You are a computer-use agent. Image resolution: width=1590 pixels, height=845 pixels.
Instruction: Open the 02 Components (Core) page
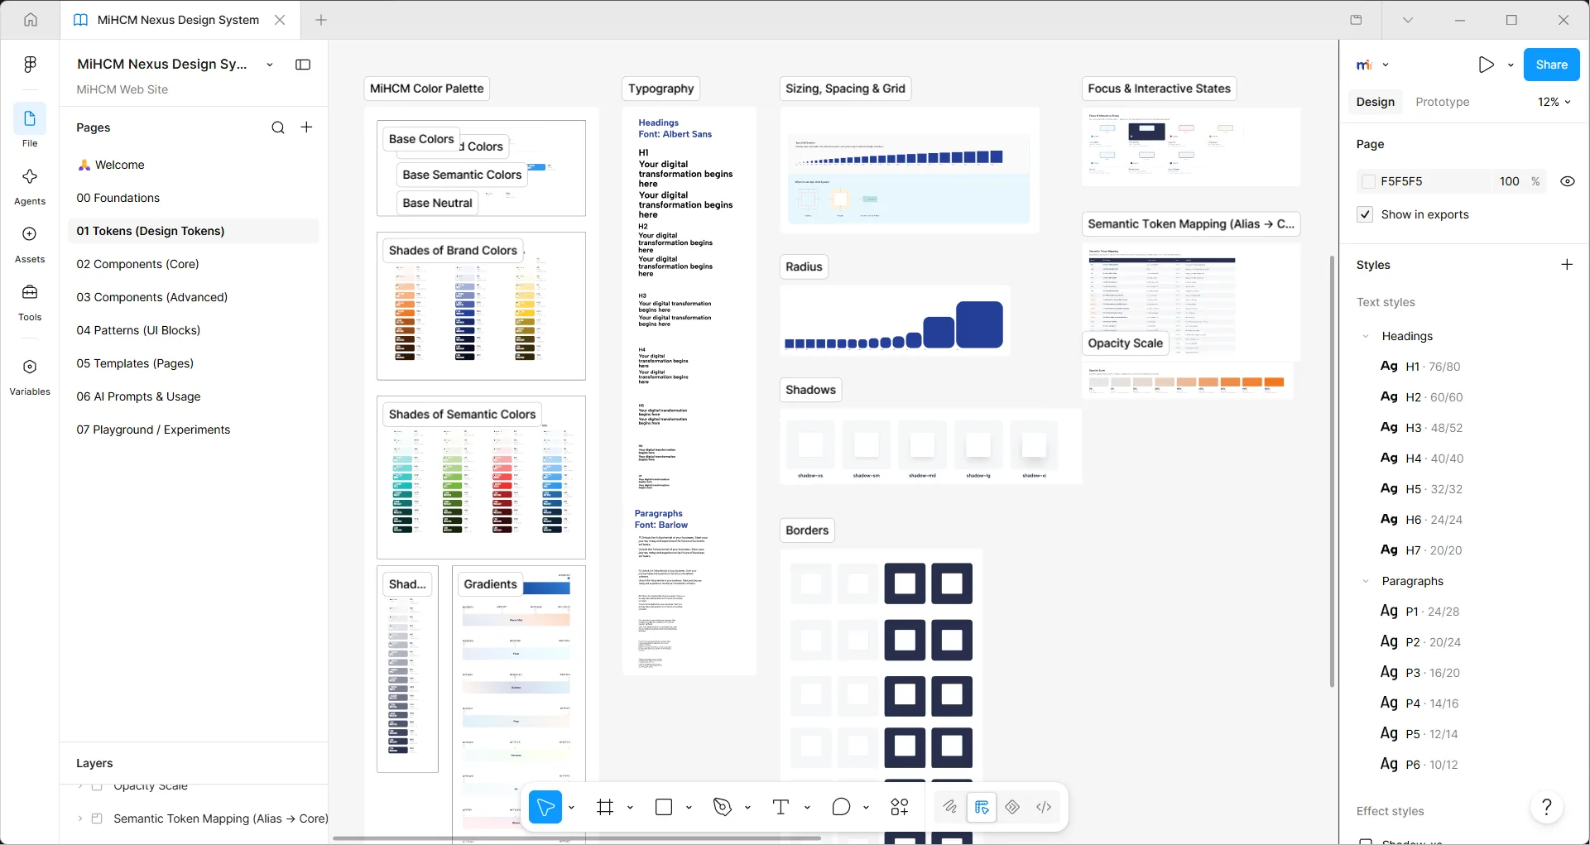coord(138,264)
